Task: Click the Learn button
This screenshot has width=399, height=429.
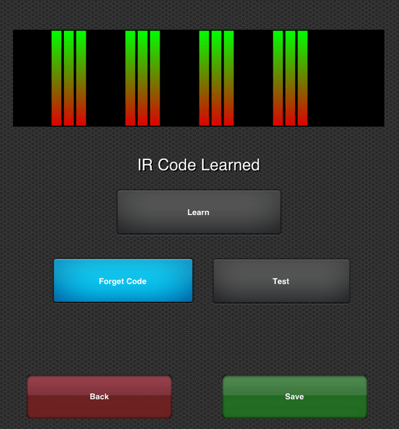Action: (x=199, y=212)
